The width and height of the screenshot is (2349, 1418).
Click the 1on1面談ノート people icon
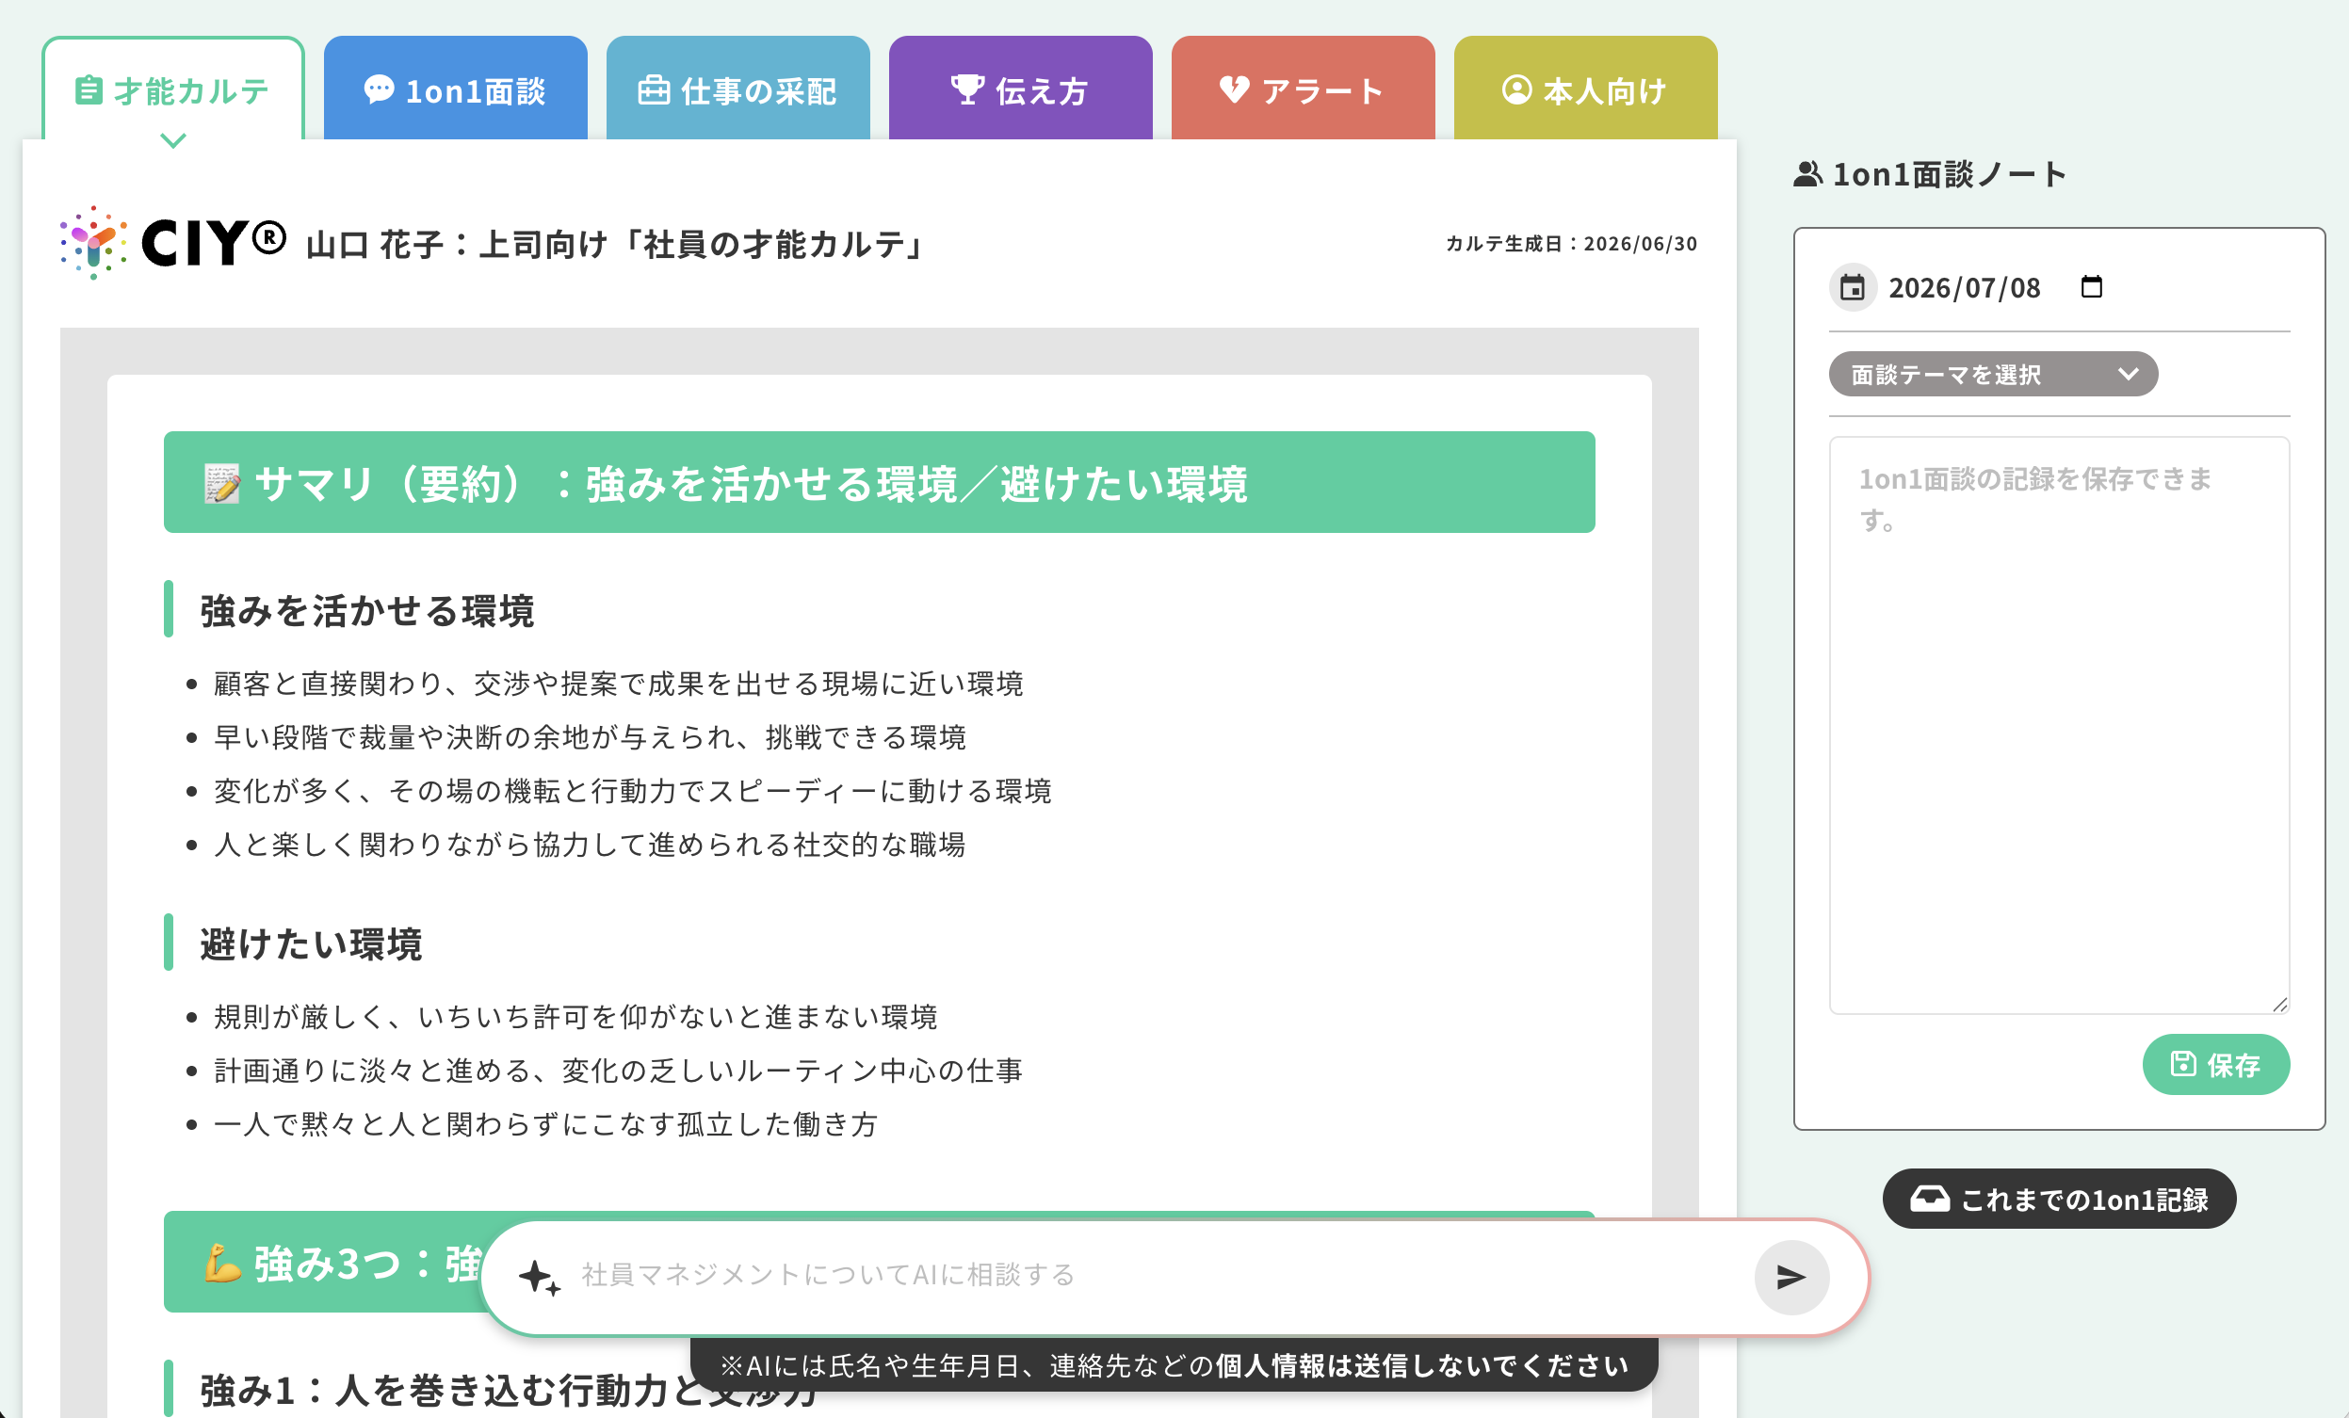click(x=1807, y=174)
